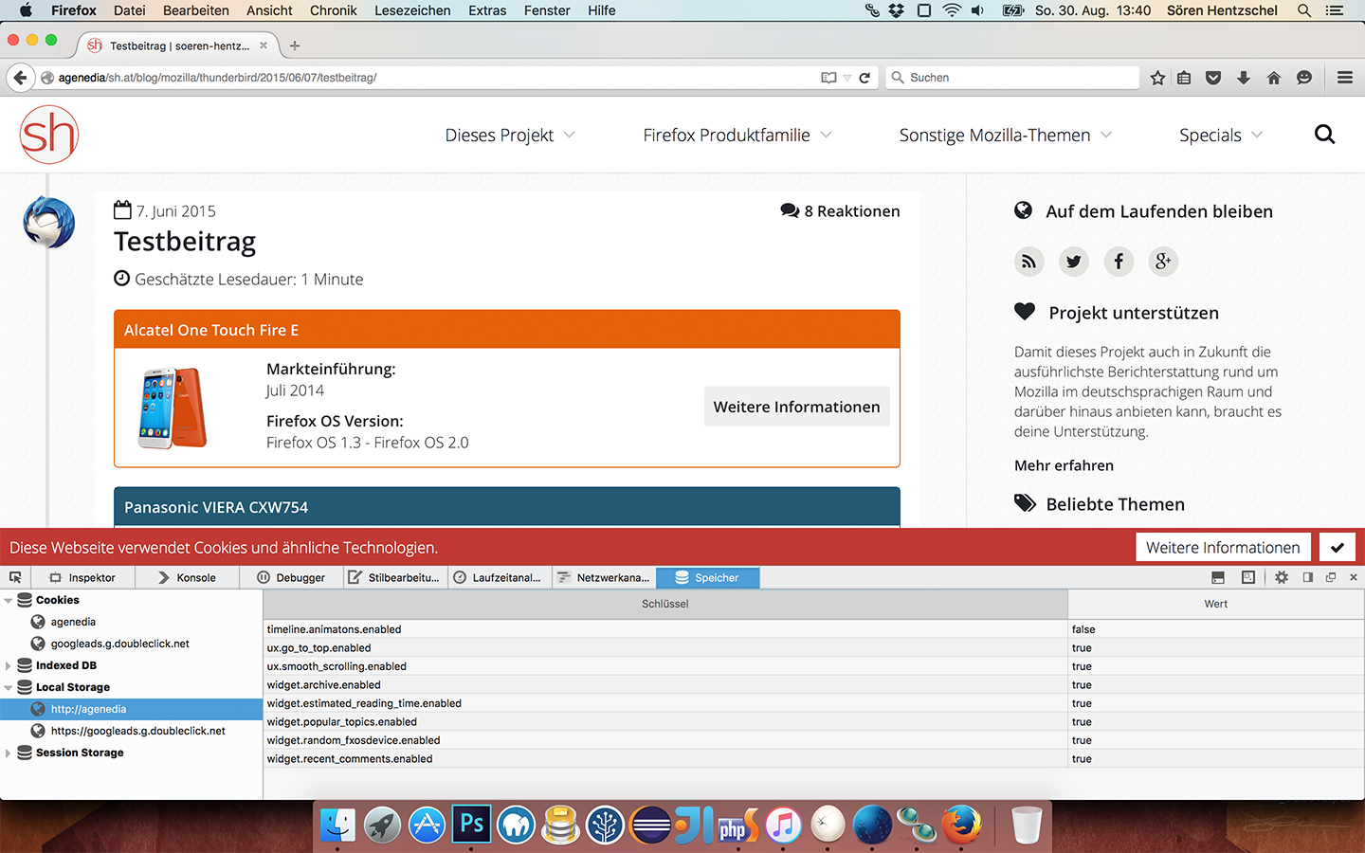
Task: Expand the Specials menu
Action: click(1221, 136)
